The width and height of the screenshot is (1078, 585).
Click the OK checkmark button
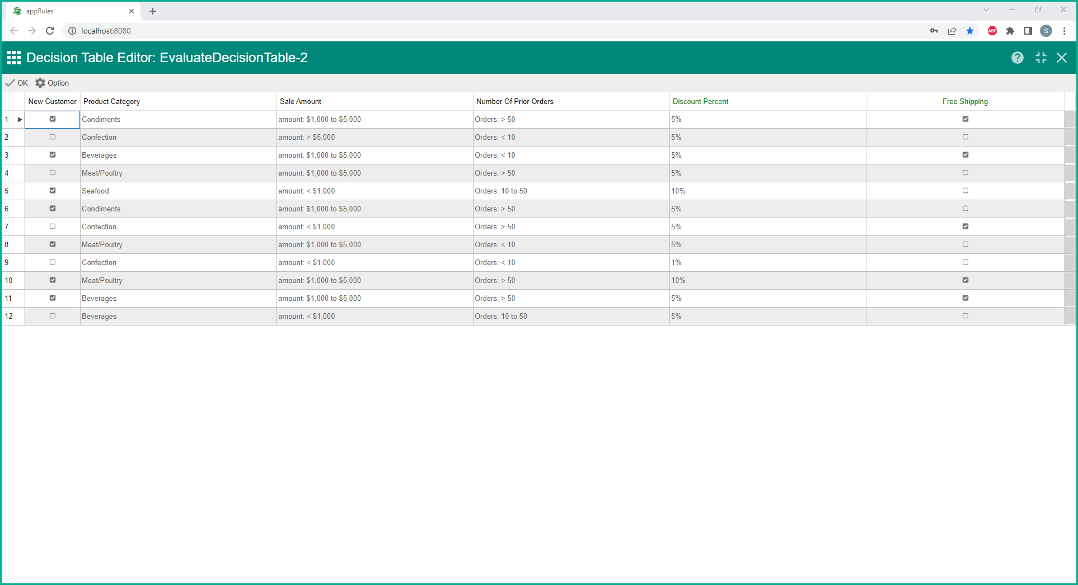pos(17,83)
